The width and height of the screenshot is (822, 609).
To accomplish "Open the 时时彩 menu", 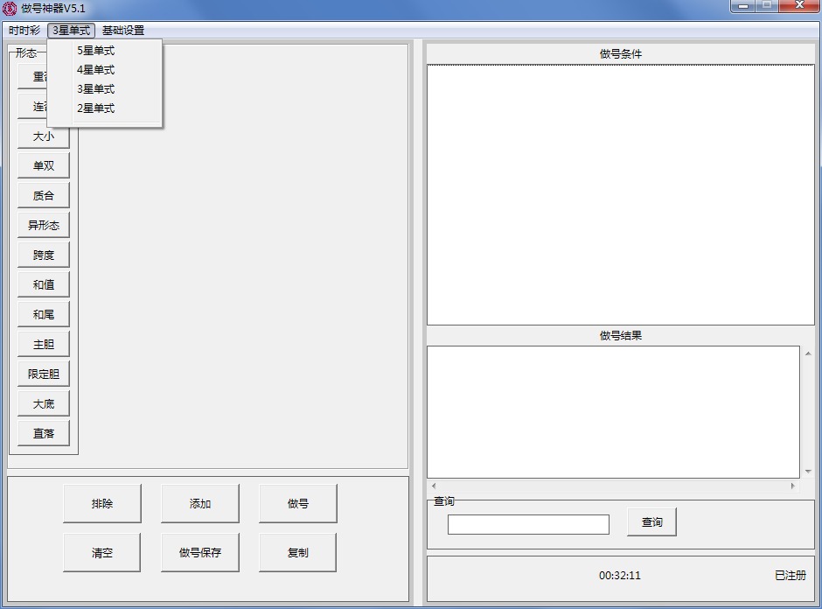I will 24,31.
